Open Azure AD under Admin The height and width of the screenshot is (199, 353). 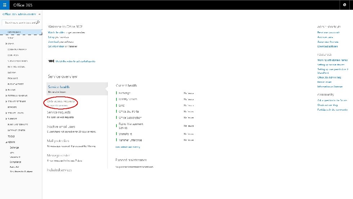coord(14,167)
